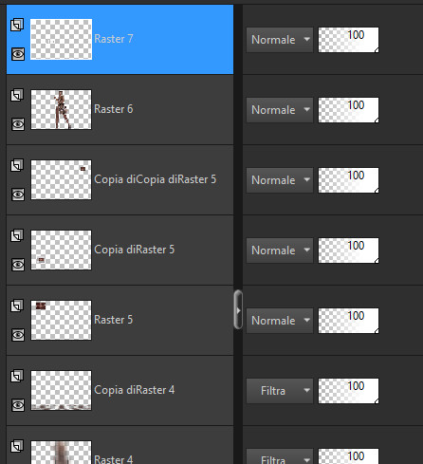Click the layer type icon of Raster 6
423x464 pixels.
point(17,95)
